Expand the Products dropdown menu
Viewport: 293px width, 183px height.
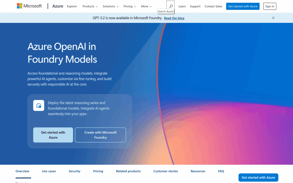[x=90, y=6]
